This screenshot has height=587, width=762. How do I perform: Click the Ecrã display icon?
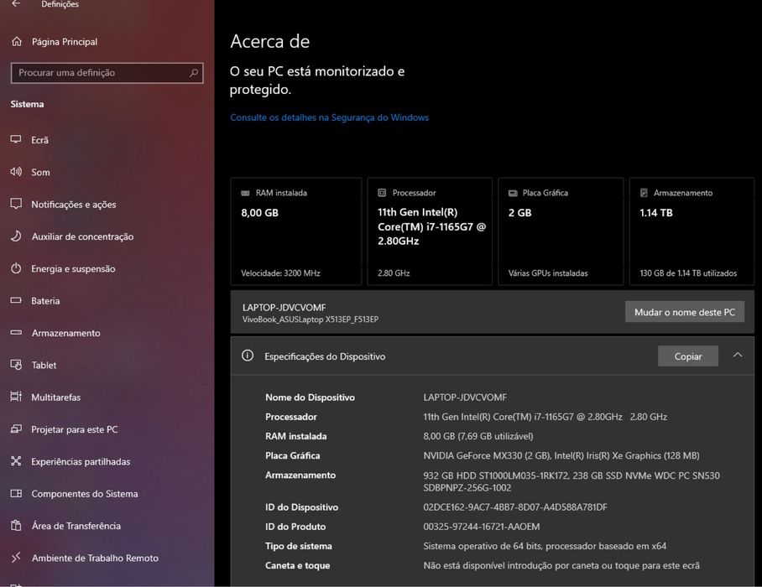(16, 140)
